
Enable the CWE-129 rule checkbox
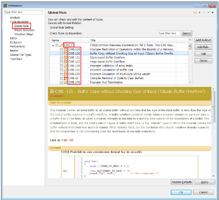(x=61, y=66)
